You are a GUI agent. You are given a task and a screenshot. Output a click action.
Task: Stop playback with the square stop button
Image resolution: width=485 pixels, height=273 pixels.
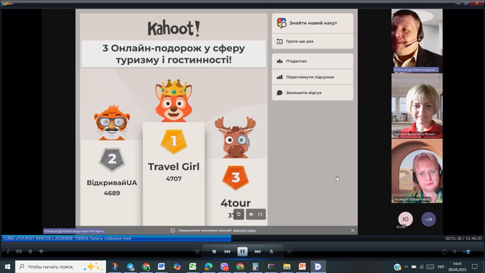(214, 252)
